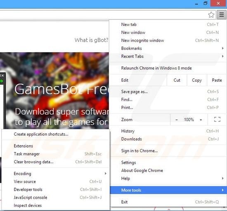Click Sign in to Chrome...
The height and width of the screenshot is (211, 227).
(168, 151)
